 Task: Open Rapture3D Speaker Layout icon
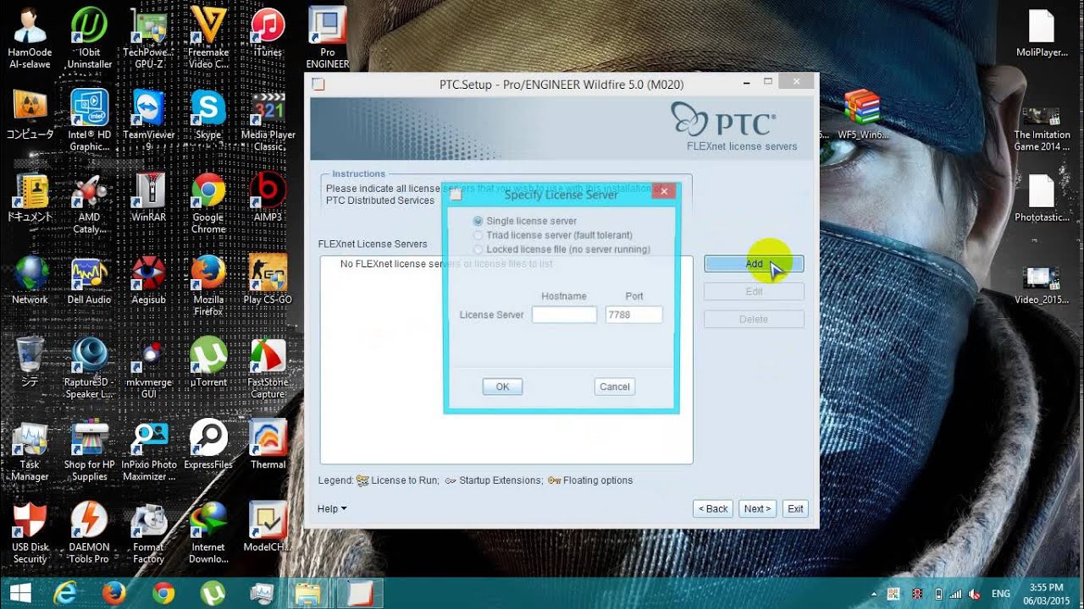tap(89, 368)
